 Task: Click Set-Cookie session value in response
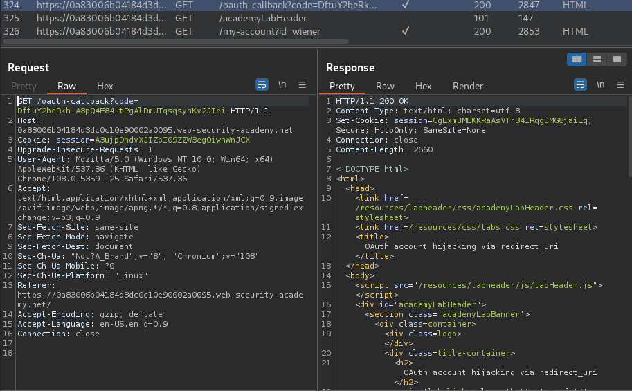pos(512,120)
